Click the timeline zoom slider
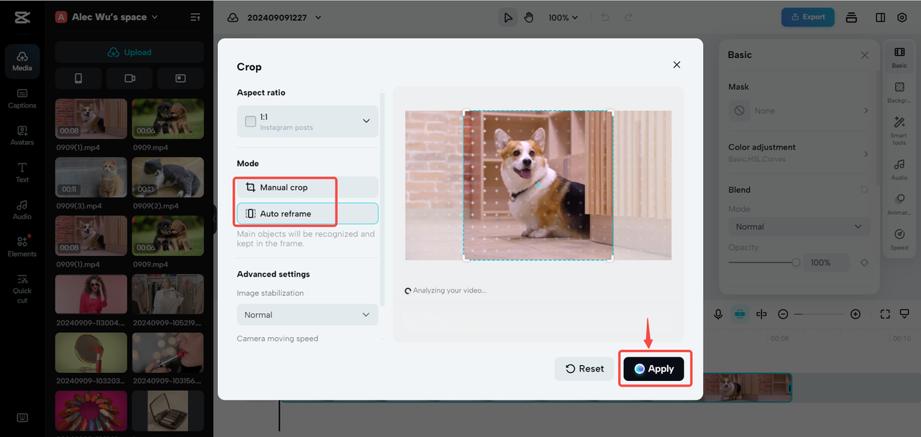The height and width of the screenshot is (437, 921). point(819,314)
